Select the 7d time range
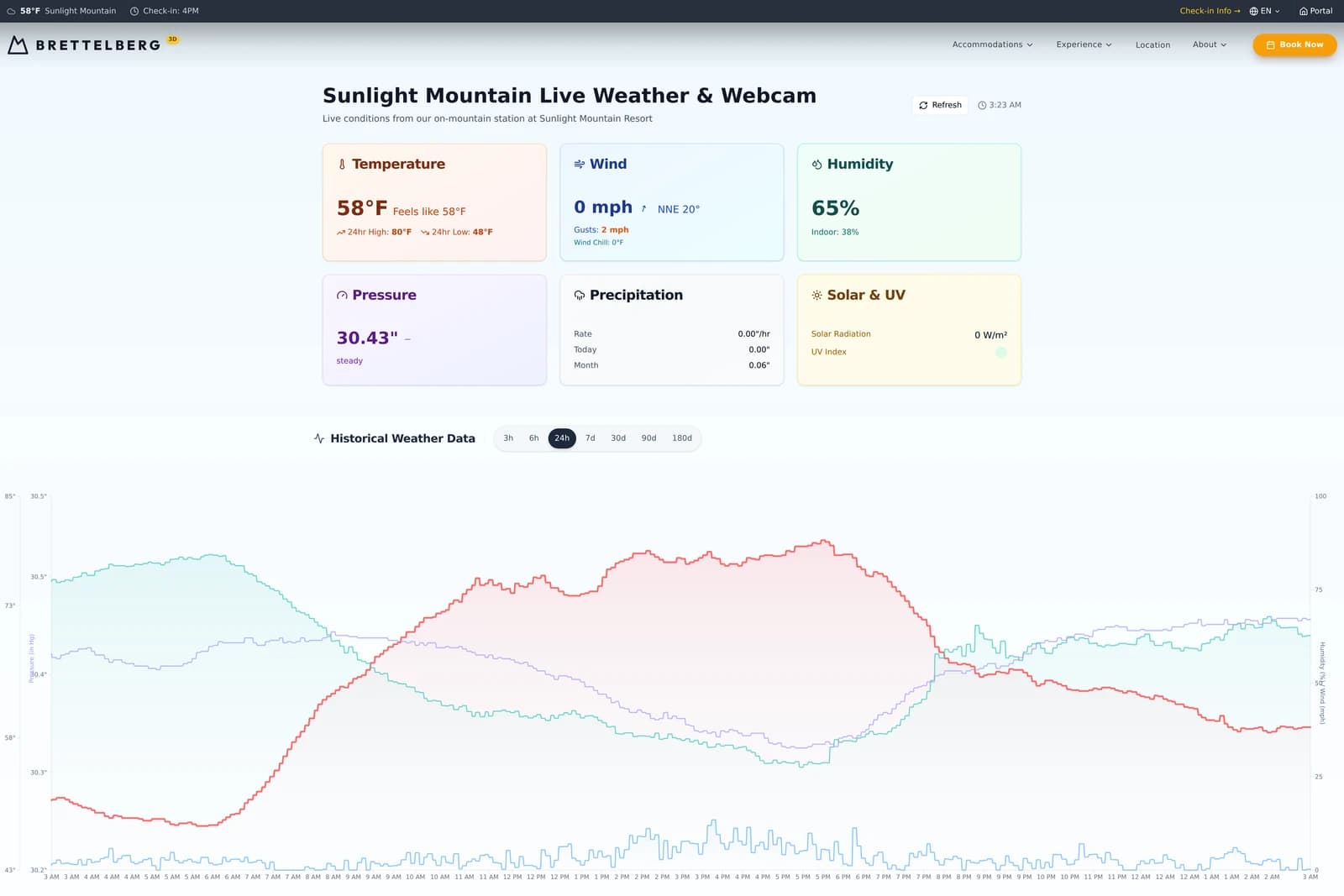 (591, 438)
